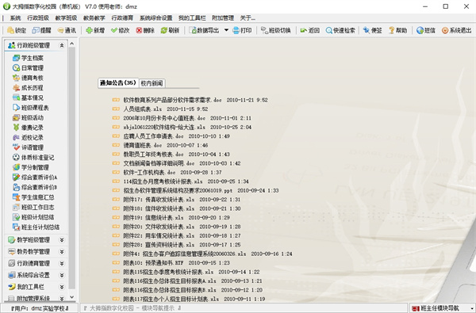Click the 刷新 refresh icon

[164, 30]
